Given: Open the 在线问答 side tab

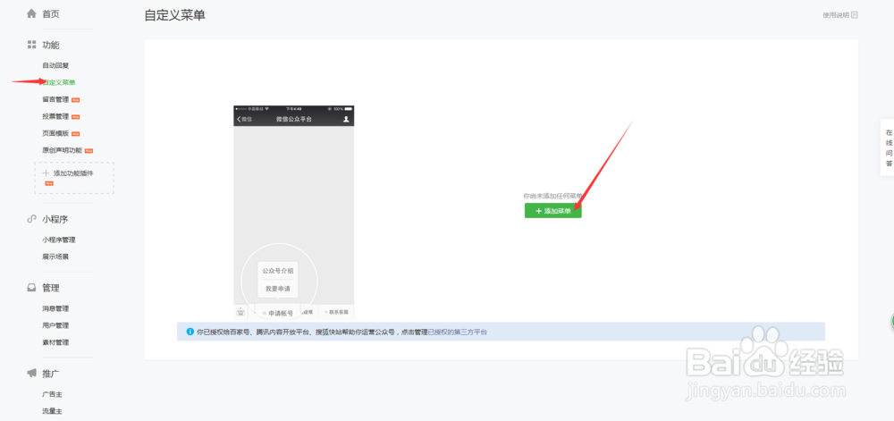Looking at the screenshot, I should [x=889, y=147].
